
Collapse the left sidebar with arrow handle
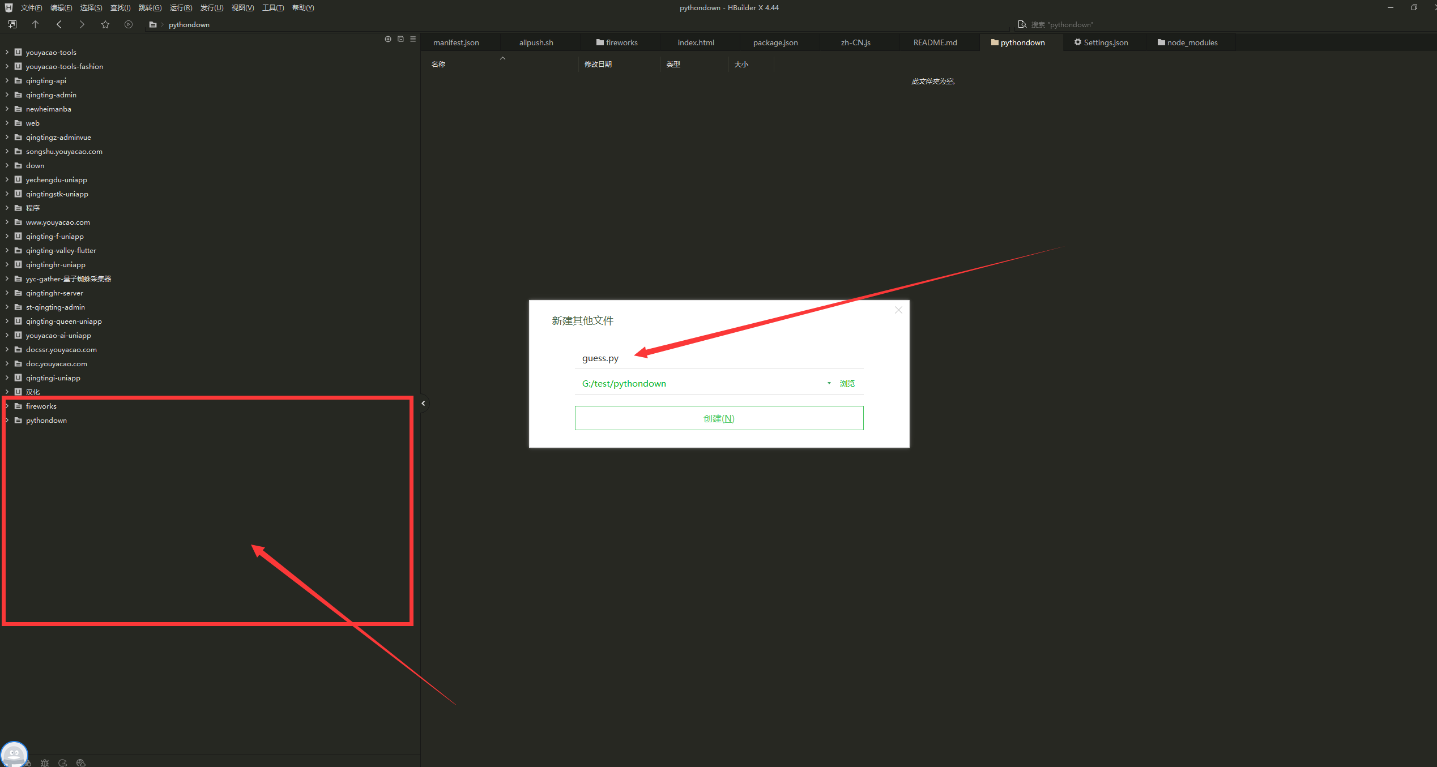[423, 404]
